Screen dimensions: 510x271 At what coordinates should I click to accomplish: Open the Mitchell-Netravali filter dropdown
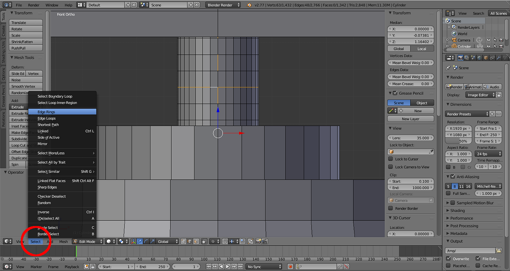point(488,186)
